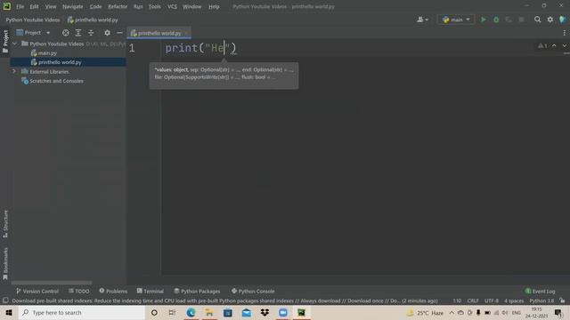Open the main run configuration dropdown
The height and width of the screenshot is (320, 570).
click(x=456, y=20)
